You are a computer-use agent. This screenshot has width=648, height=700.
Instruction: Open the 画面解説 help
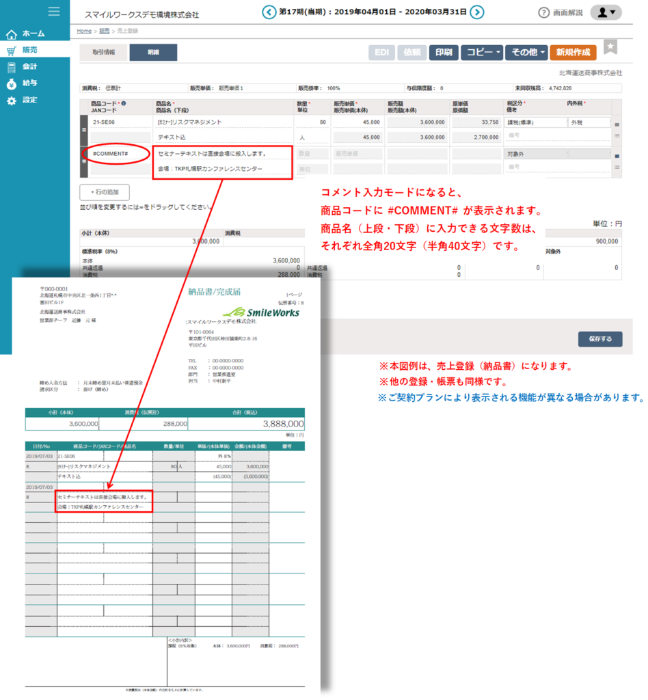click(561, 12)
